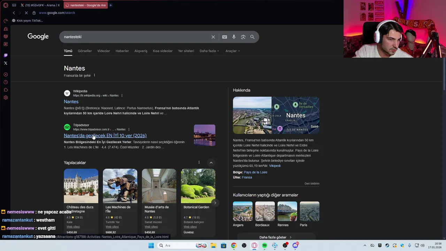
Task: Stop loading the page with X button
Action: point(26,13)
